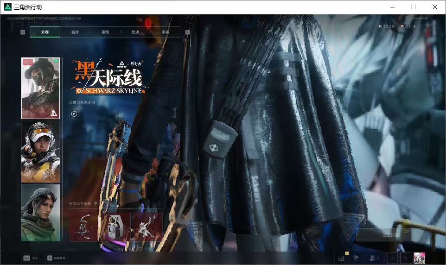The height and width of the screenshot is (265, 446).
Task: Click the previous-tab key icon left of 外观
Action: point(23,32)
